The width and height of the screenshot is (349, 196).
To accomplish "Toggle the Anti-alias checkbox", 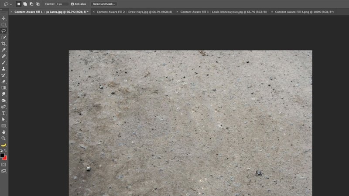I will pos(72,4).
